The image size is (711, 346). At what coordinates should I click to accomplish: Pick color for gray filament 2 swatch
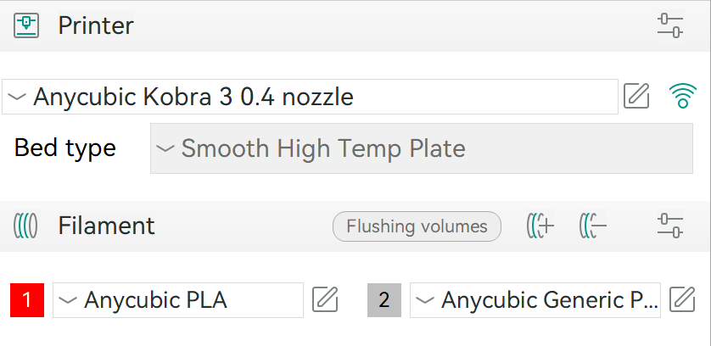384,299
